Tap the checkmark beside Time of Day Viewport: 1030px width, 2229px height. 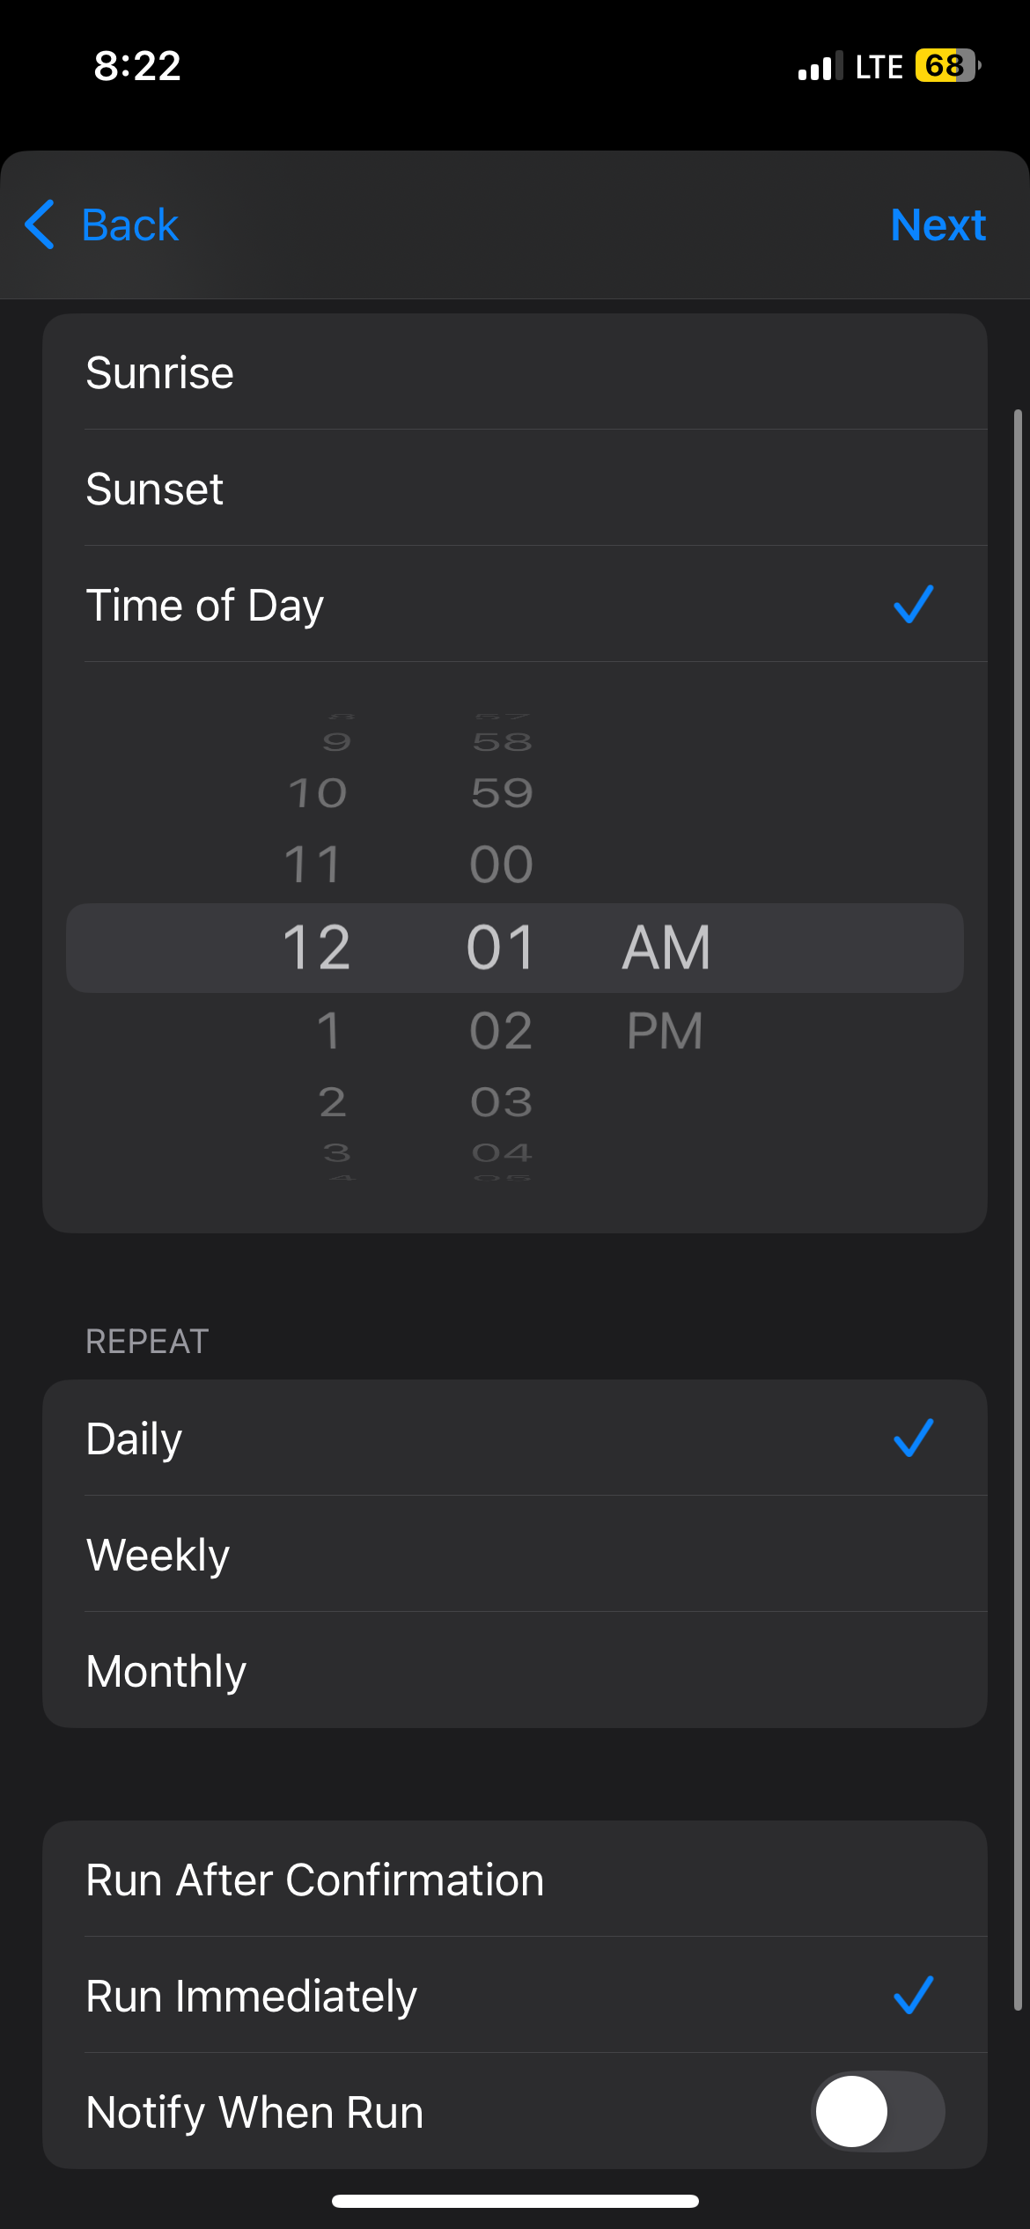pyautogui.click(x=913, y=605)
